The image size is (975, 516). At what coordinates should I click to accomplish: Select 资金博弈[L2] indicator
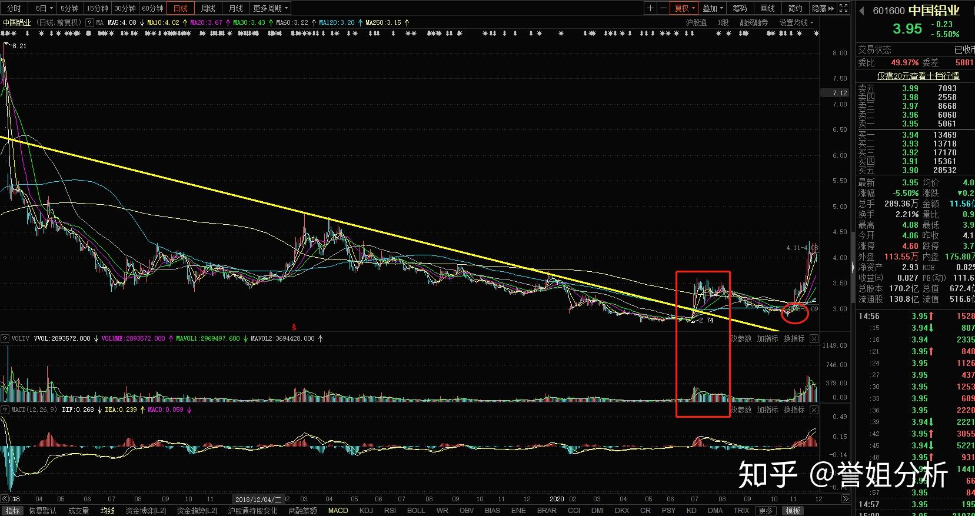click(x=146, y=511)
